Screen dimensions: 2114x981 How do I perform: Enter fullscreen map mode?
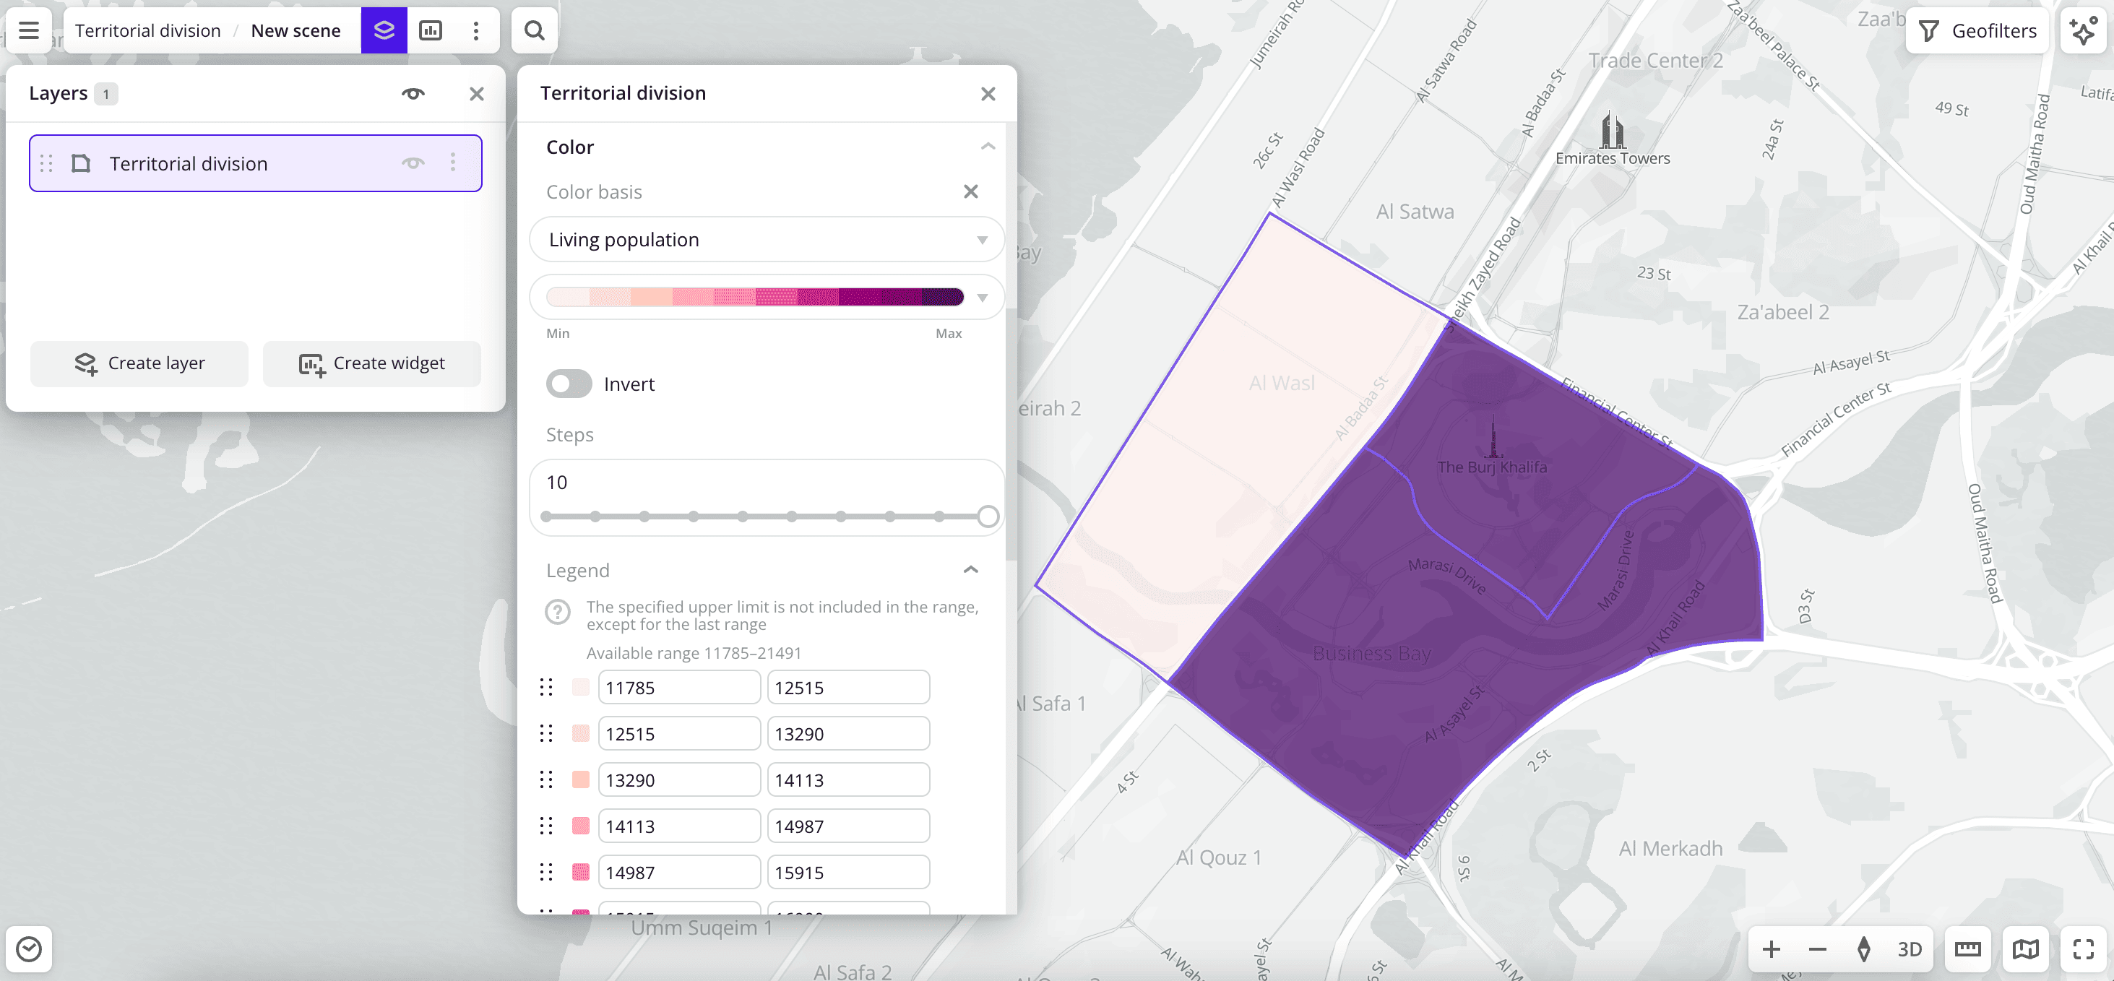[2083, 949]
